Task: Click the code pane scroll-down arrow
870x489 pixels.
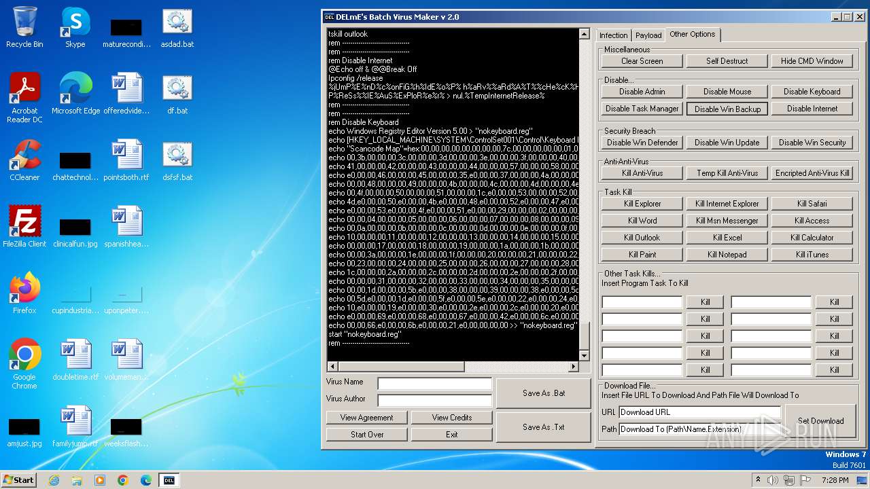Action: (584, 356)
